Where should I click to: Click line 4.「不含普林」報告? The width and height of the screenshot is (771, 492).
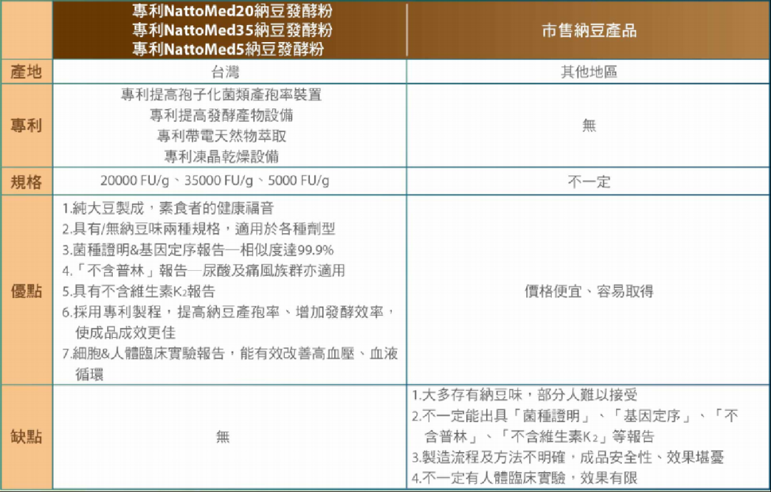203,270
